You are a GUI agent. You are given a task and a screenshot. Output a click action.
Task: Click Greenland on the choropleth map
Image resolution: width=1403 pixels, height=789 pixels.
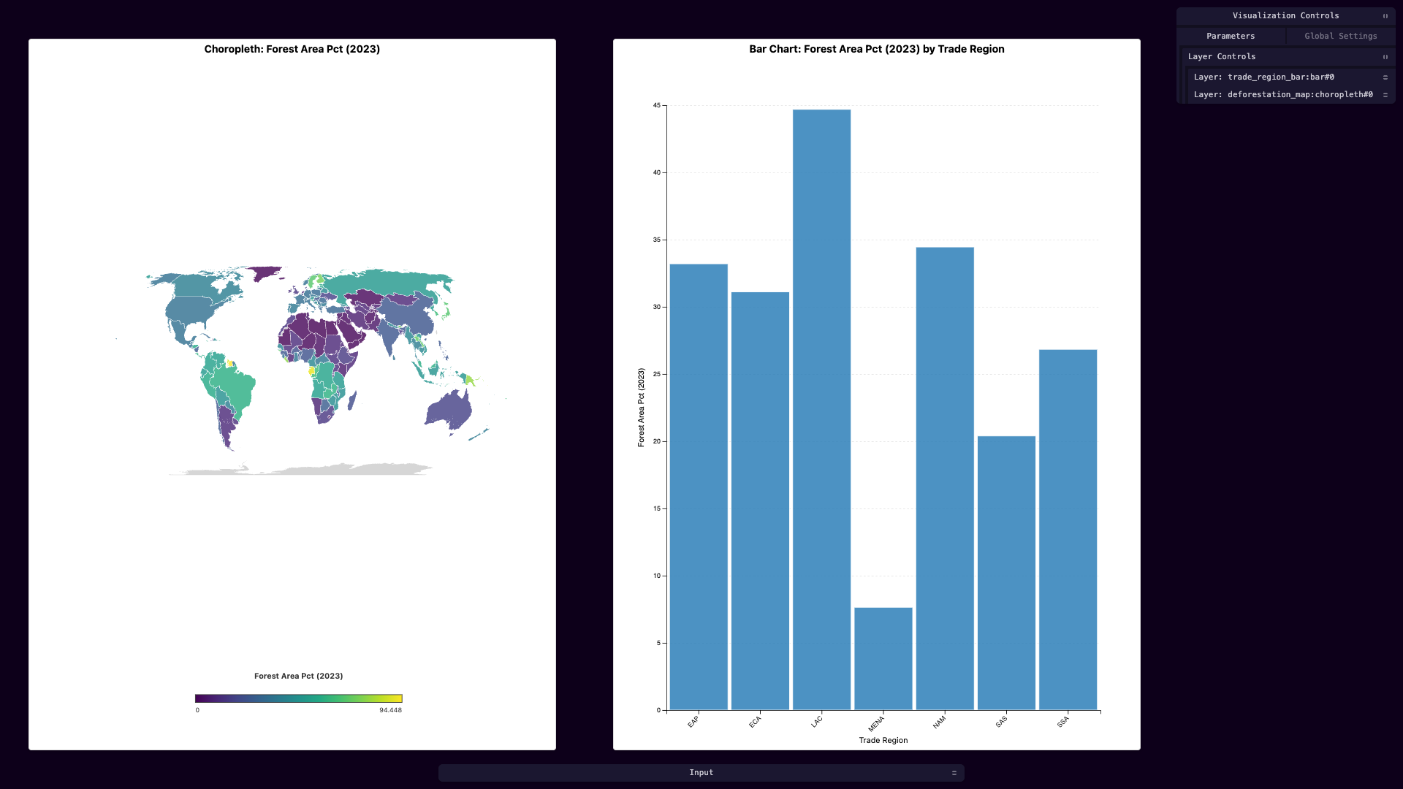(x=265, y=273)
